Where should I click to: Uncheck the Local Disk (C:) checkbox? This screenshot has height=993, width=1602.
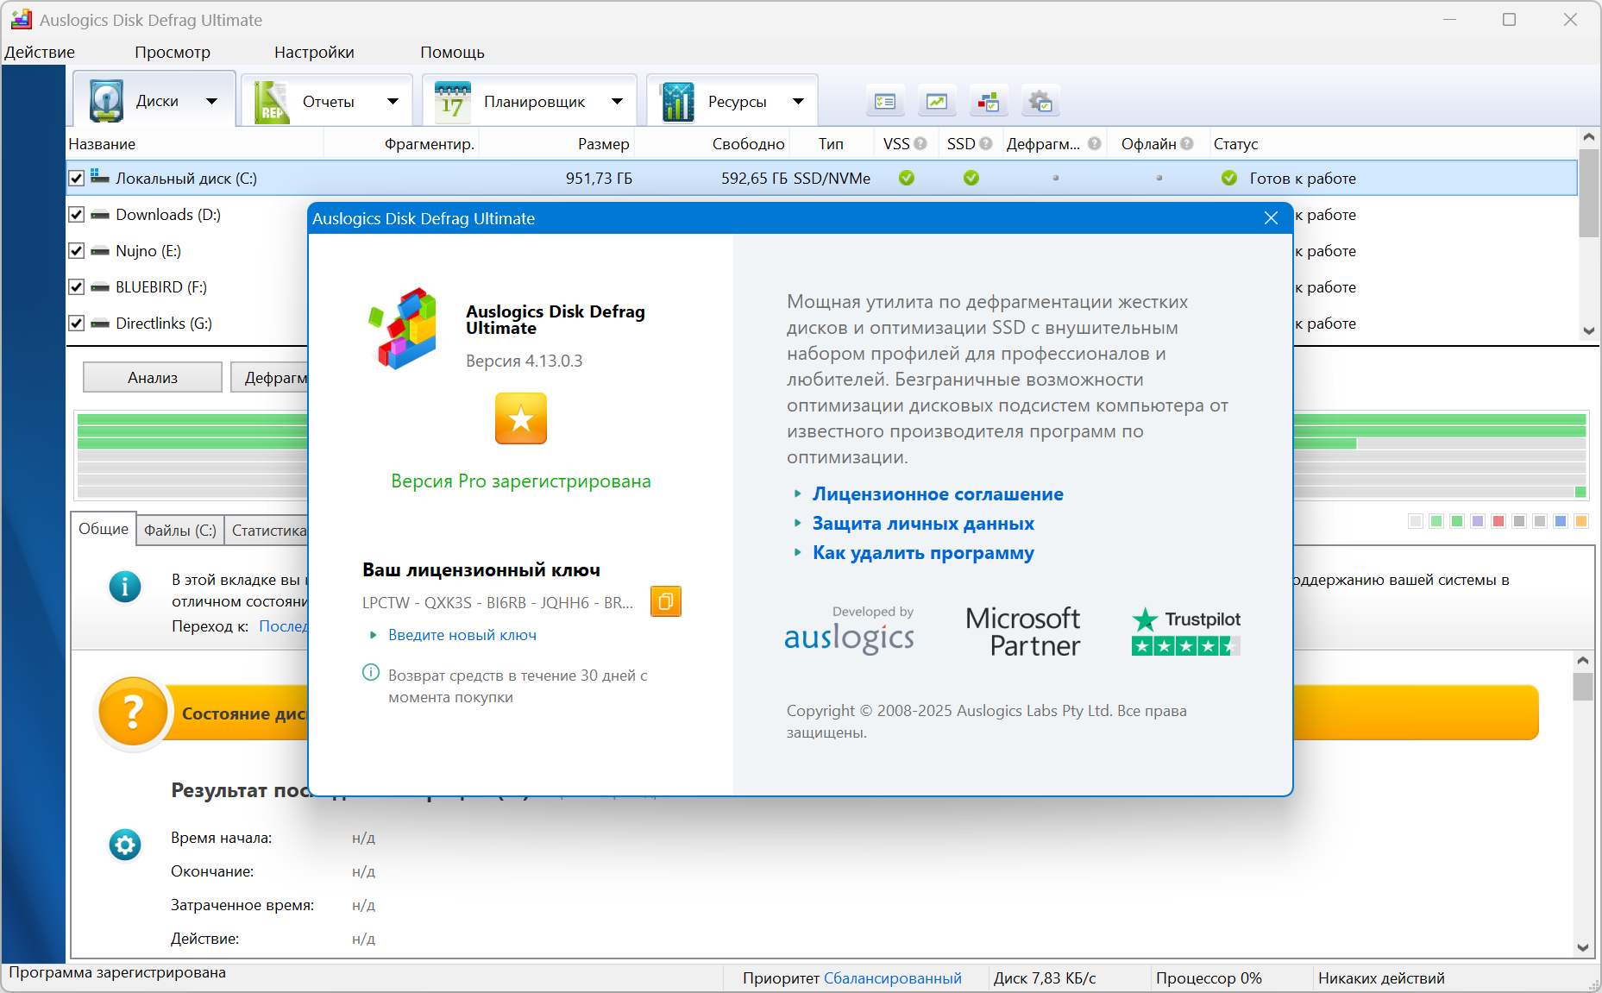point(77,179)
